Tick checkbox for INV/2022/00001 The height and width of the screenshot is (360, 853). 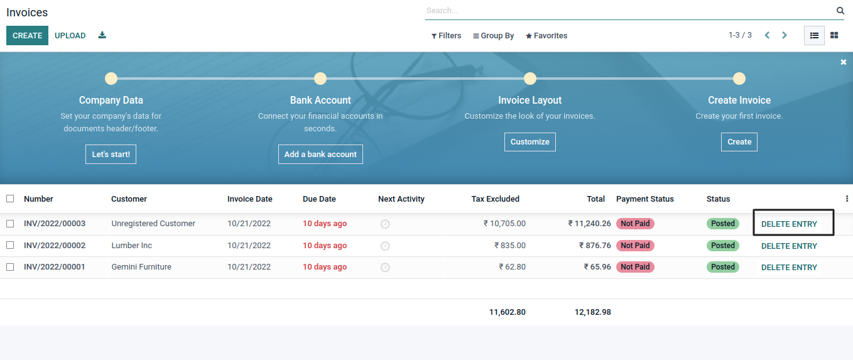(10, 267)
